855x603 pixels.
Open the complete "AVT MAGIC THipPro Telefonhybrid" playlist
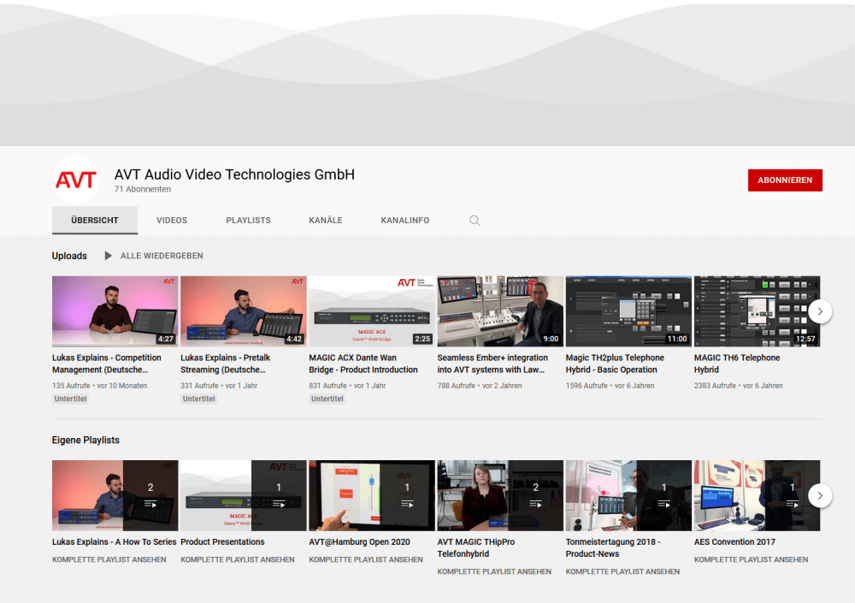point(493,571)
